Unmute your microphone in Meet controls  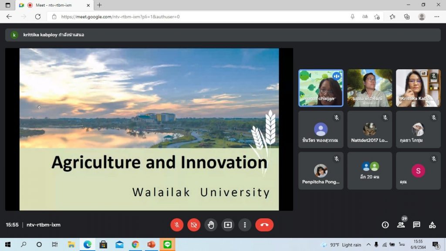pyautogui.click(x=177, y=225)
